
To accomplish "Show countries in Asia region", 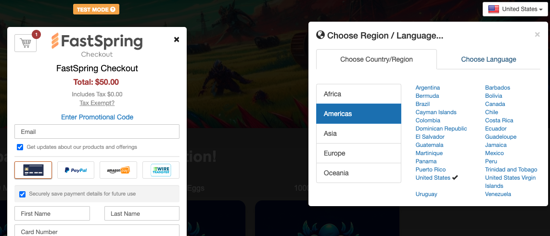I will pos(358,133).
